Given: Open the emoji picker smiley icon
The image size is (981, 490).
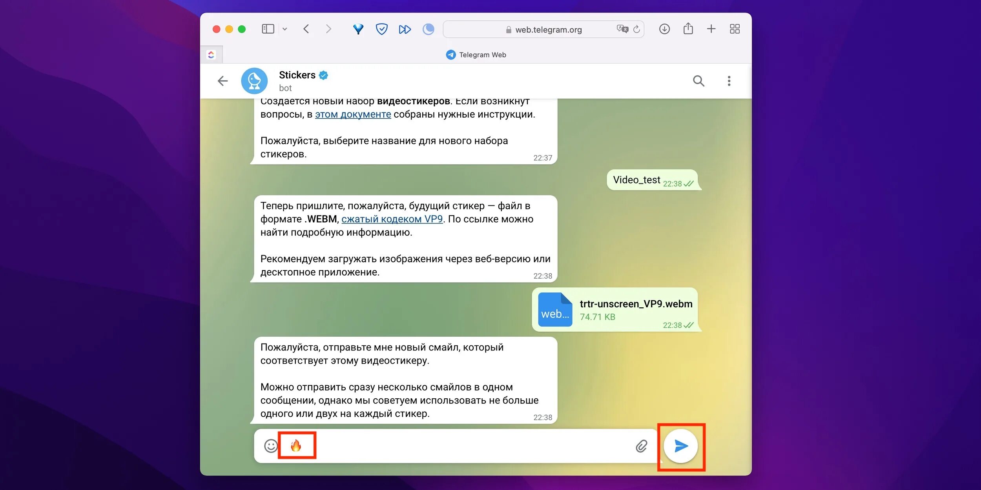Looking at the screenshot, I should tap(271, 446).
